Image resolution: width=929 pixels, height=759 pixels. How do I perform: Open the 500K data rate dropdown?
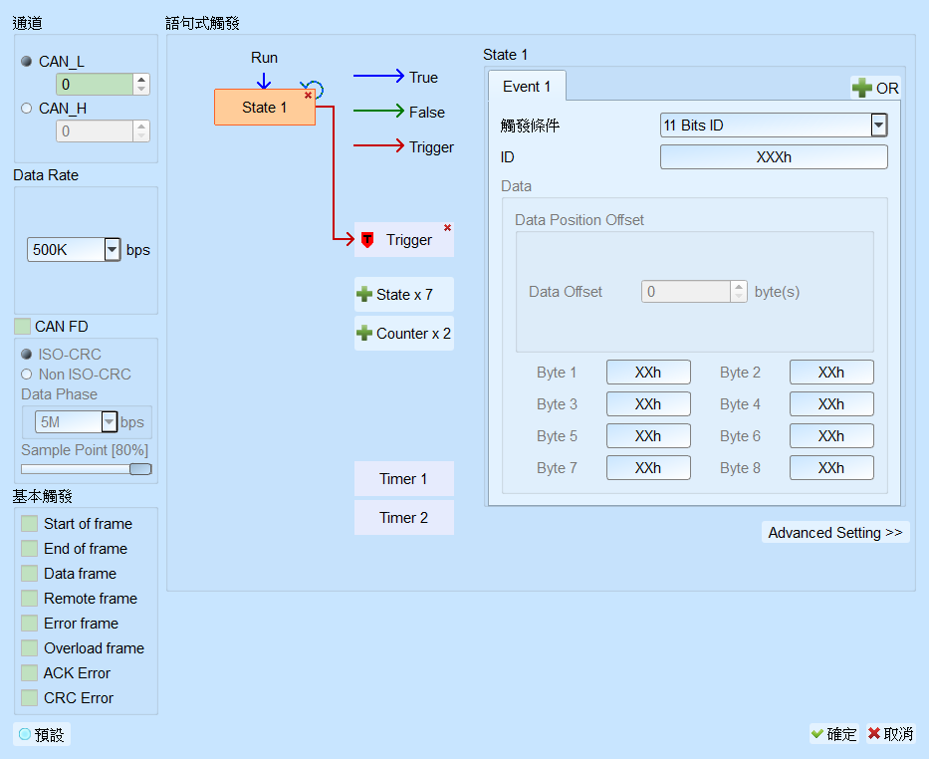[x=113, y=249]
